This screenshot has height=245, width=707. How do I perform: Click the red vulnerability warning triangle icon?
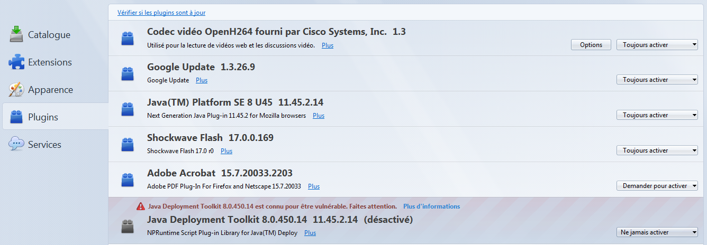point(141,206)
